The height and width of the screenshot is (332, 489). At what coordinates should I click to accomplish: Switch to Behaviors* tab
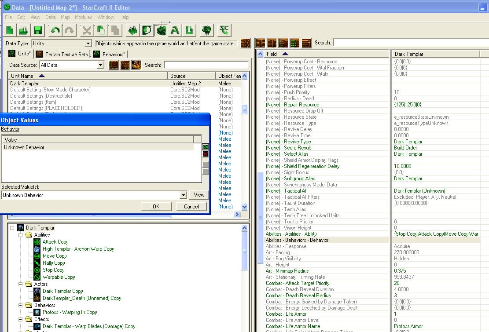(x=110, y=55)
